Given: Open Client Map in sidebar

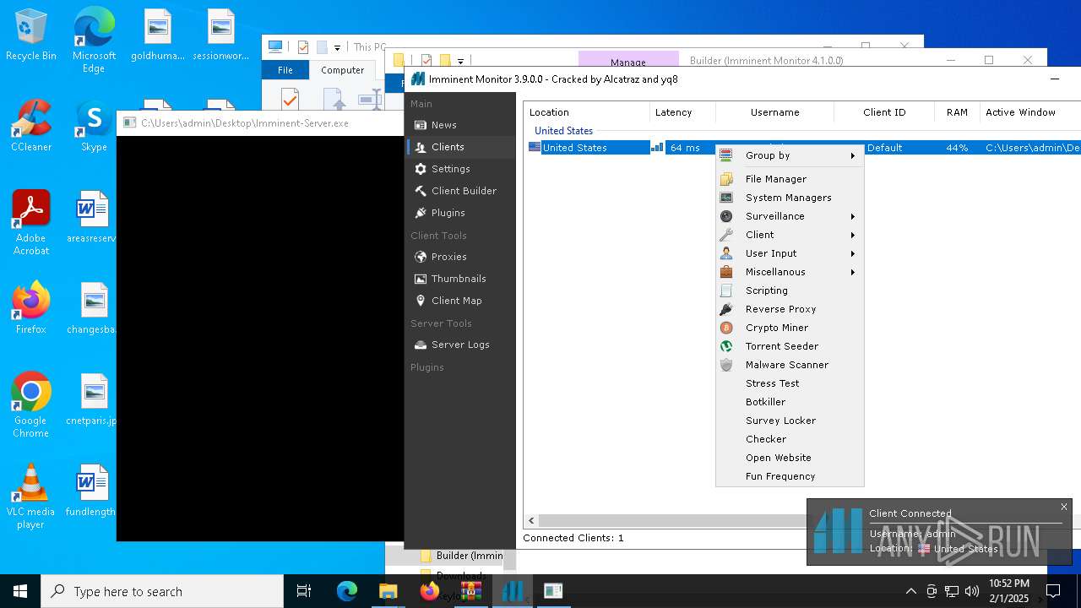Looking at the screenshot, I should tap(460, 301).
